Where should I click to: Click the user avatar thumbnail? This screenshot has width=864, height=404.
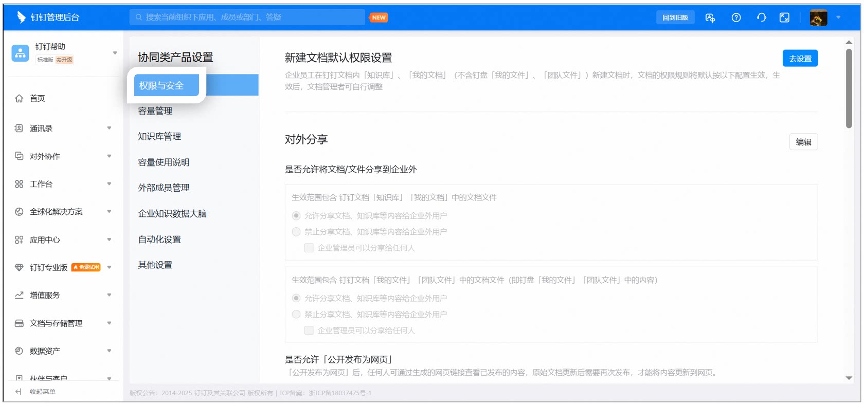pos(818,17)
